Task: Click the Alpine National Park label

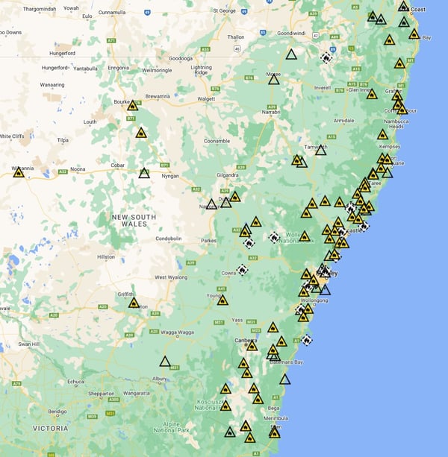Action: click(172, 427)
